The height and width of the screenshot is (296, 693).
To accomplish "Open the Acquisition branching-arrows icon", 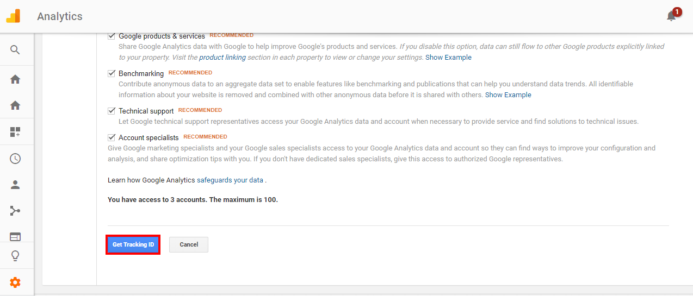I will [15, 211].
